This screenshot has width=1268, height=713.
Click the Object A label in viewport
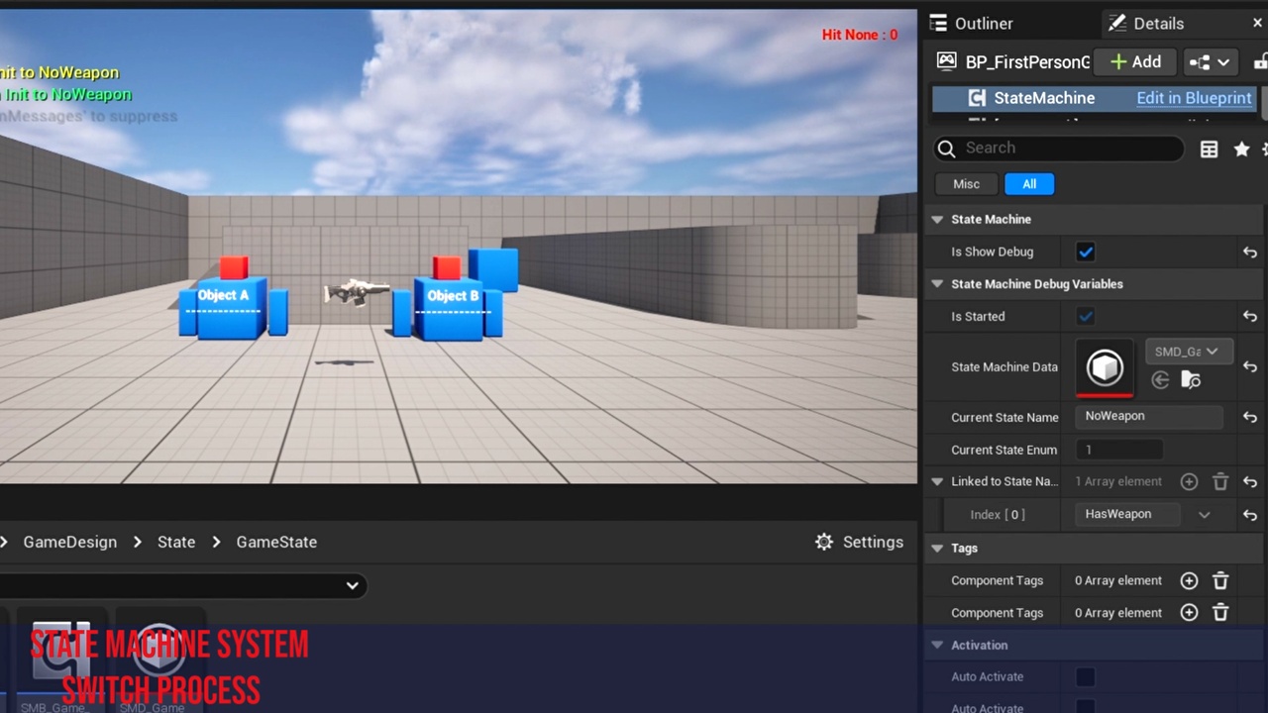pos(223,295)
